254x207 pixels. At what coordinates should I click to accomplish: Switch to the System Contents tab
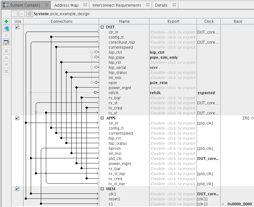point(25,5)
